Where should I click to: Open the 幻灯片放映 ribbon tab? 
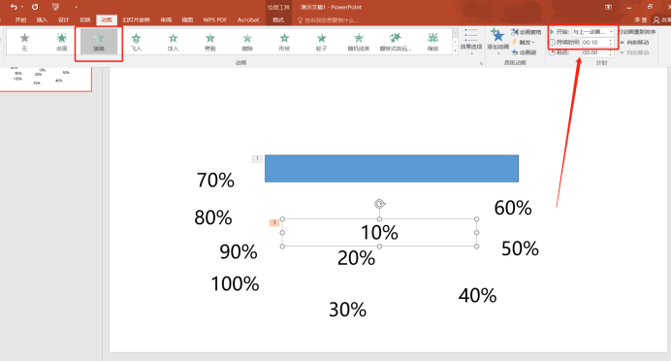coord(136,19)
